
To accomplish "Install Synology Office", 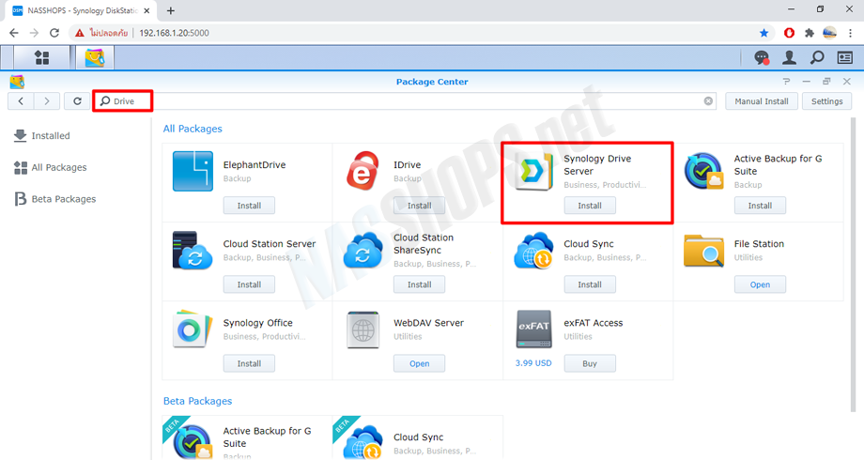I will tap(249, 363).
